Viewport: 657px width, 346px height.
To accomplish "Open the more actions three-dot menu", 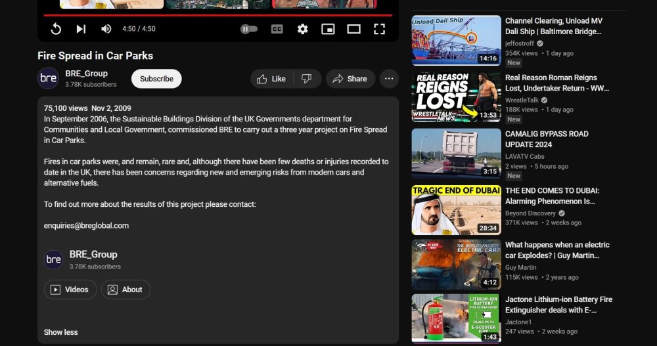I will [389, 79].
